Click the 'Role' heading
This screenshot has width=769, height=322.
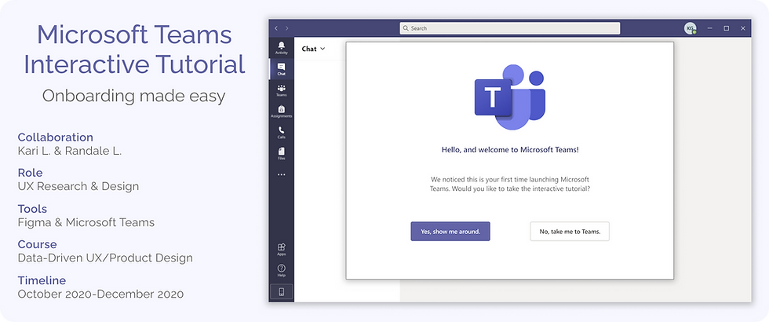click(30, 173)
